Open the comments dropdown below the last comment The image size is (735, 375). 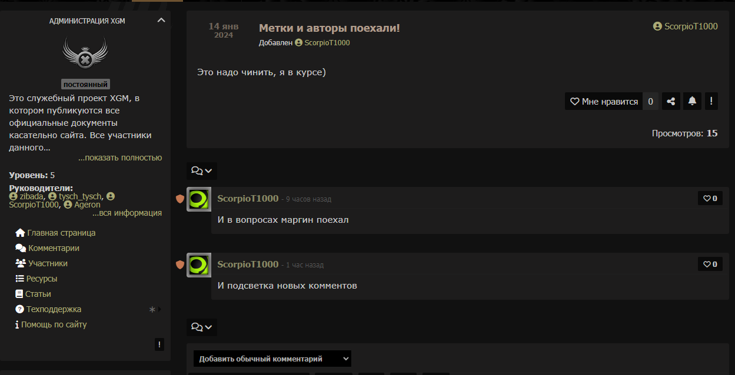tap(202, 327)
